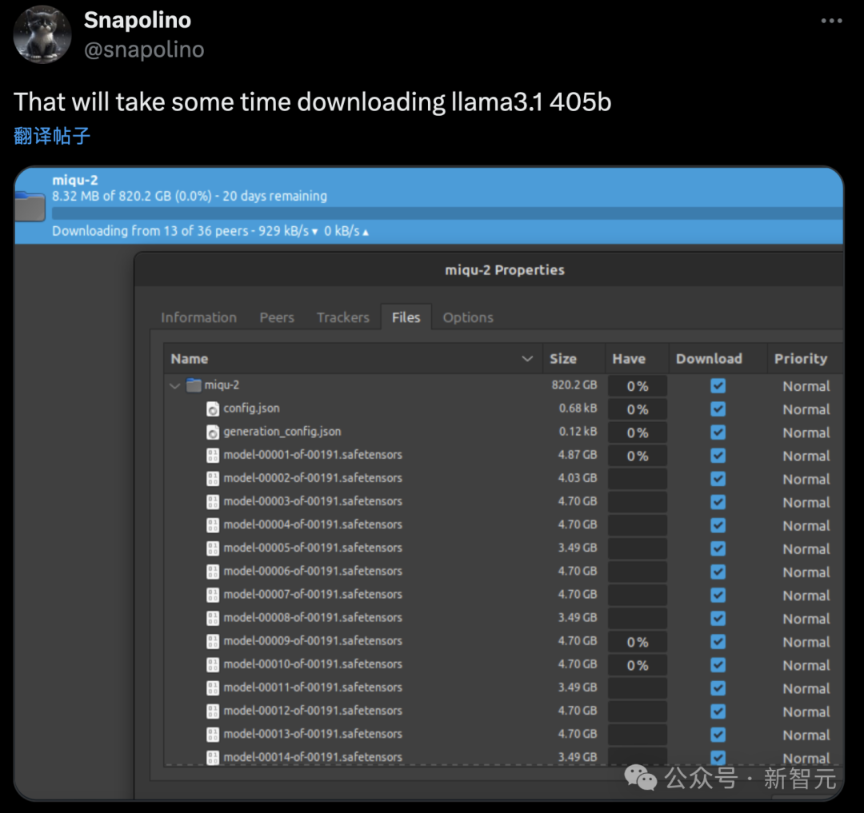Click the 820.2 GB size cell
Image resolution: width=864 pixels, height=813 pixels.
coord(574,385)
